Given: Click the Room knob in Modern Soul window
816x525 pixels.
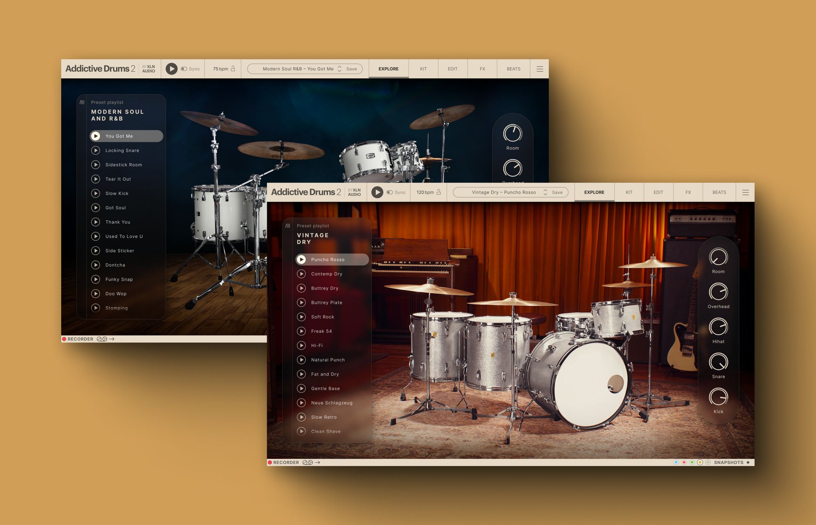Looking at the screenshot, I should tap(513, 133).
